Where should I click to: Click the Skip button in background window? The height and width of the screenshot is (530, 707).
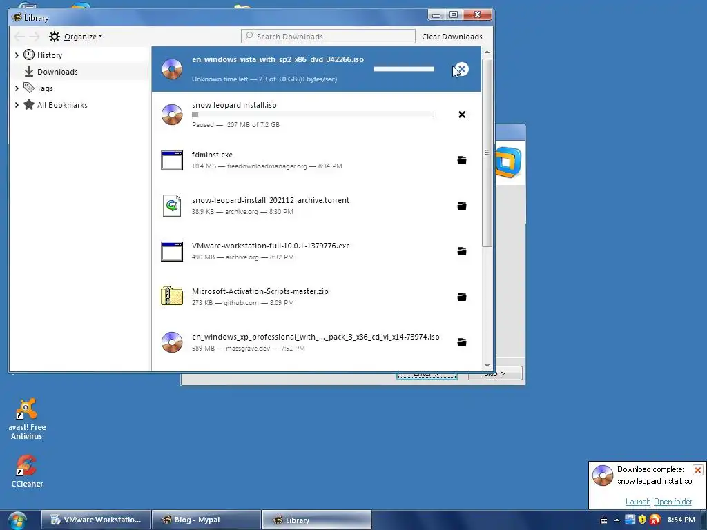tap(496, 374)
